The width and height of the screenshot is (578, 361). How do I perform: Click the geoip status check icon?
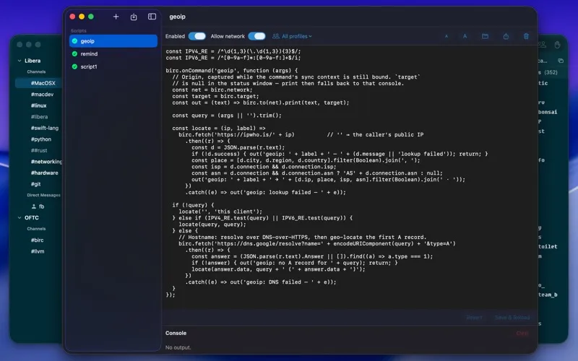tap(74, 41)
